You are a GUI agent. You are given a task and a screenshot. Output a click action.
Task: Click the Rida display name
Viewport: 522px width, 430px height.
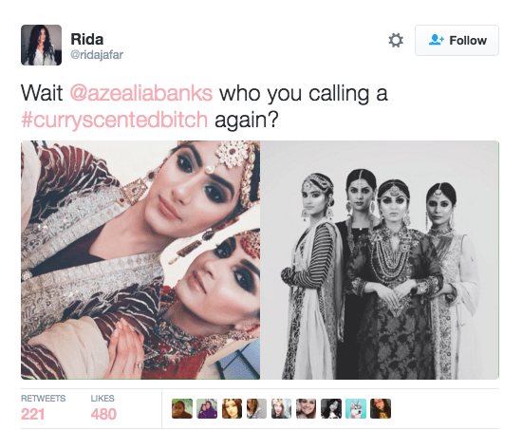pos(87,39)
